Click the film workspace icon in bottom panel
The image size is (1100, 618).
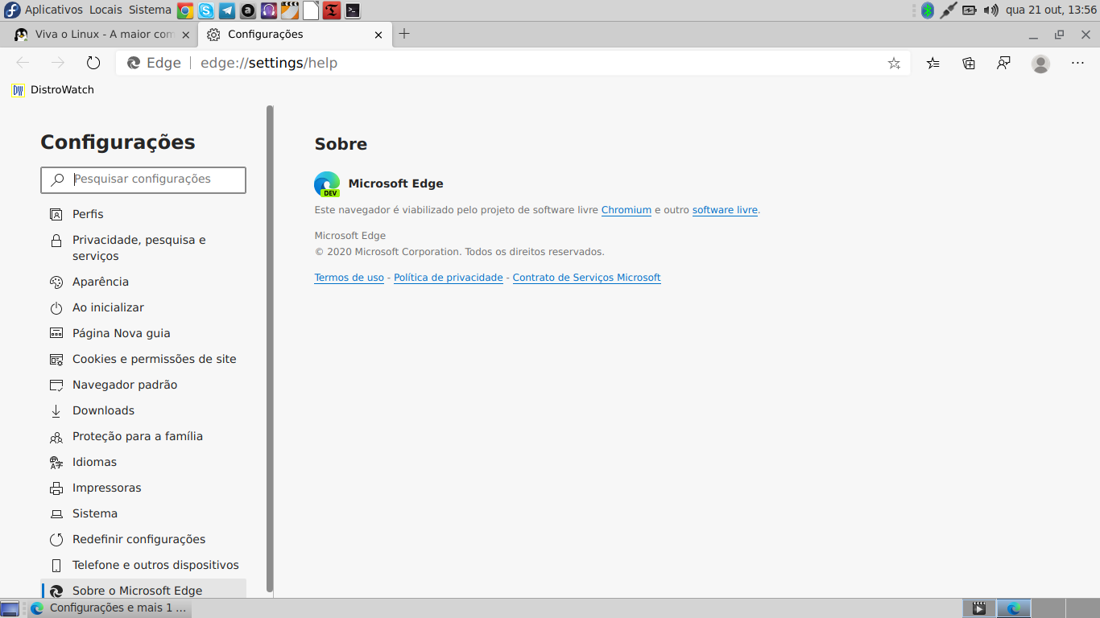(x=979, y=608)
